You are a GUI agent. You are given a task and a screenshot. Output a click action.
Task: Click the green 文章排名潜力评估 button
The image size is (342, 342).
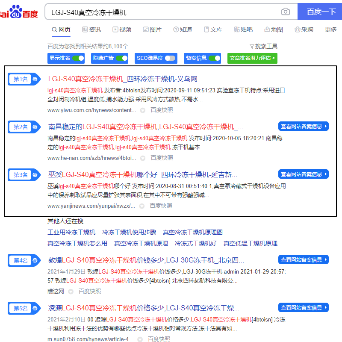(x=252, y=58)
